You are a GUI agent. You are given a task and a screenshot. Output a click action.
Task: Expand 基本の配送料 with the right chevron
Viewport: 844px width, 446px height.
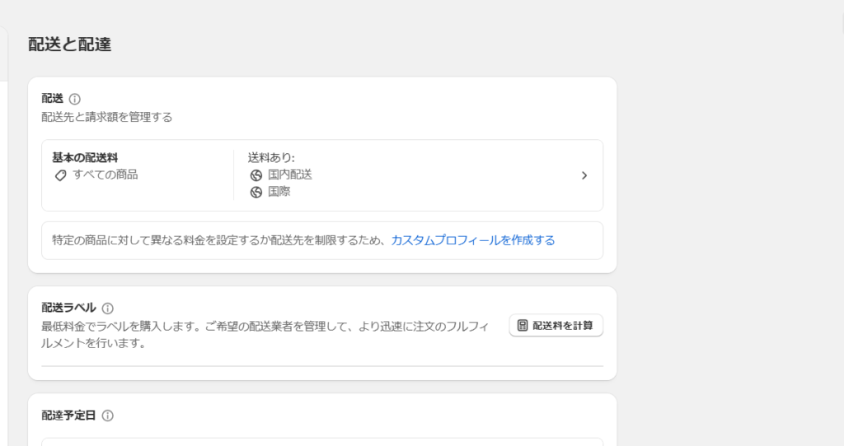584,175
